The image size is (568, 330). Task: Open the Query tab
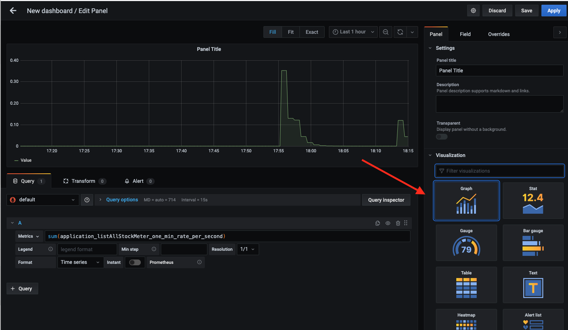(29, 181)
